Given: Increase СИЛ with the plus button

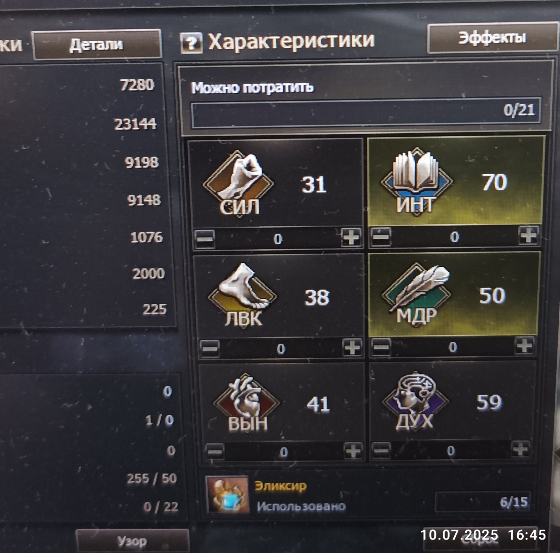Looking at the screenshot, I should click(351, 237).
